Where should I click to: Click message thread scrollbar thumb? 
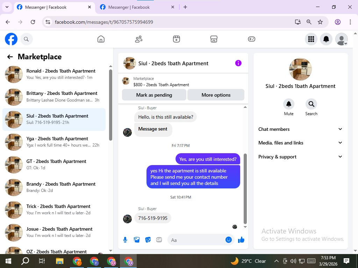pos(245,189)
